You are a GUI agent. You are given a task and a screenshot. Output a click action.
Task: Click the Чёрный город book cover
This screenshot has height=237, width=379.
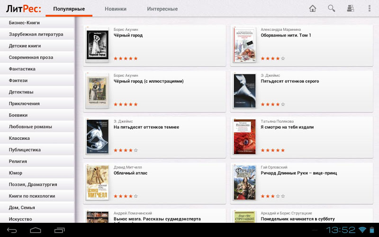98,45
